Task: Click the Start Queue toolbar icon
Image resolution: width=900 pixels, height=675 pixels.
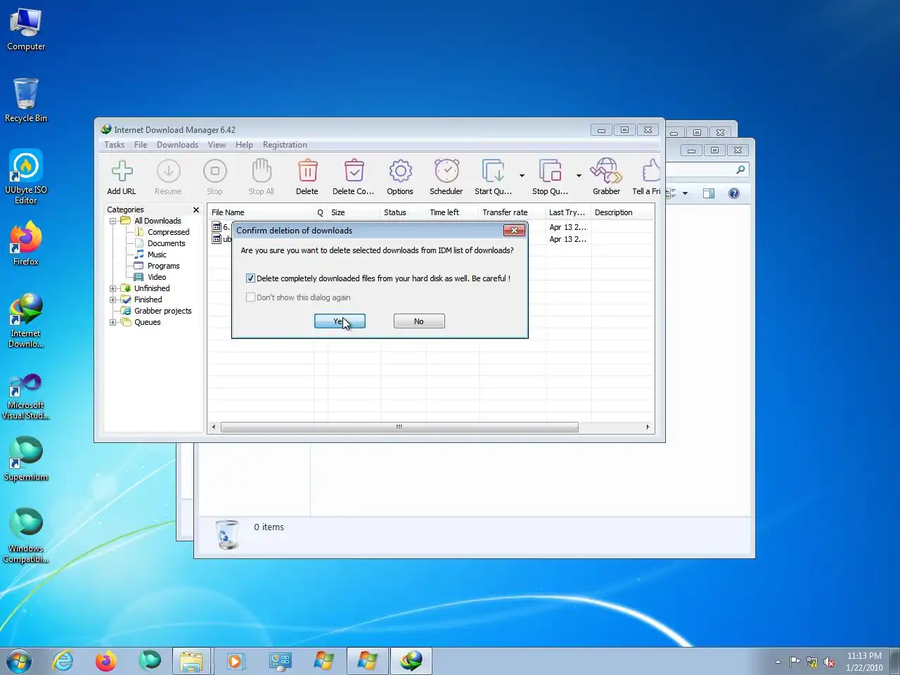Action: pos(493,171)
